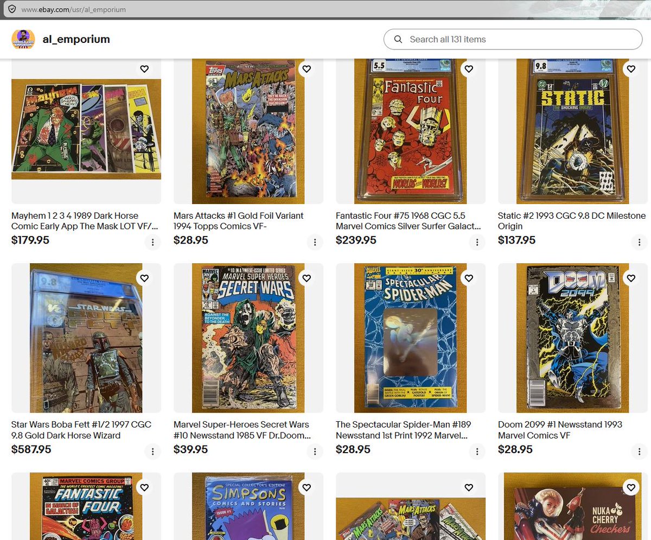Viewport: 651px width, 540px height.
Task: Add Static #2 CGC 9.8 to watchlist
Action: [x=630, y=69]
